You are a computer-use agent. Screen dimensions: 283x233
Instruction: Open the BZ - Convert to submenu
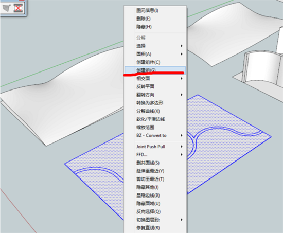click(x=155, y=136)
